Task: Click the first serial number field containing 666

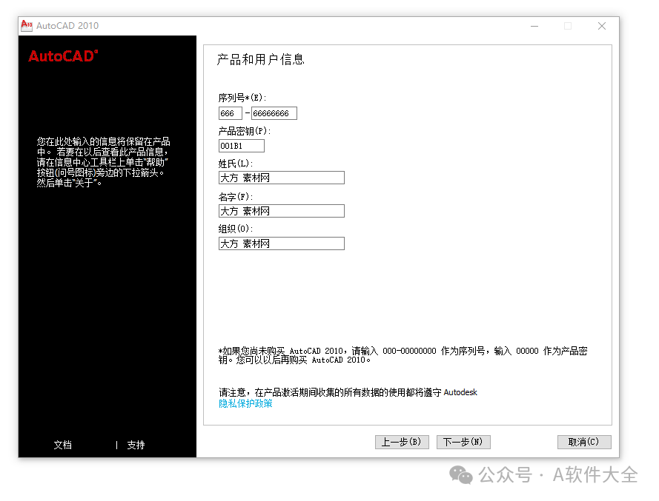Action: [x=231, y=113]
